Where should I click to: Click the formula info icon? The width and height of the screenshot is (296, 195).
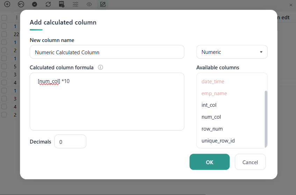(x=100, y=67)
